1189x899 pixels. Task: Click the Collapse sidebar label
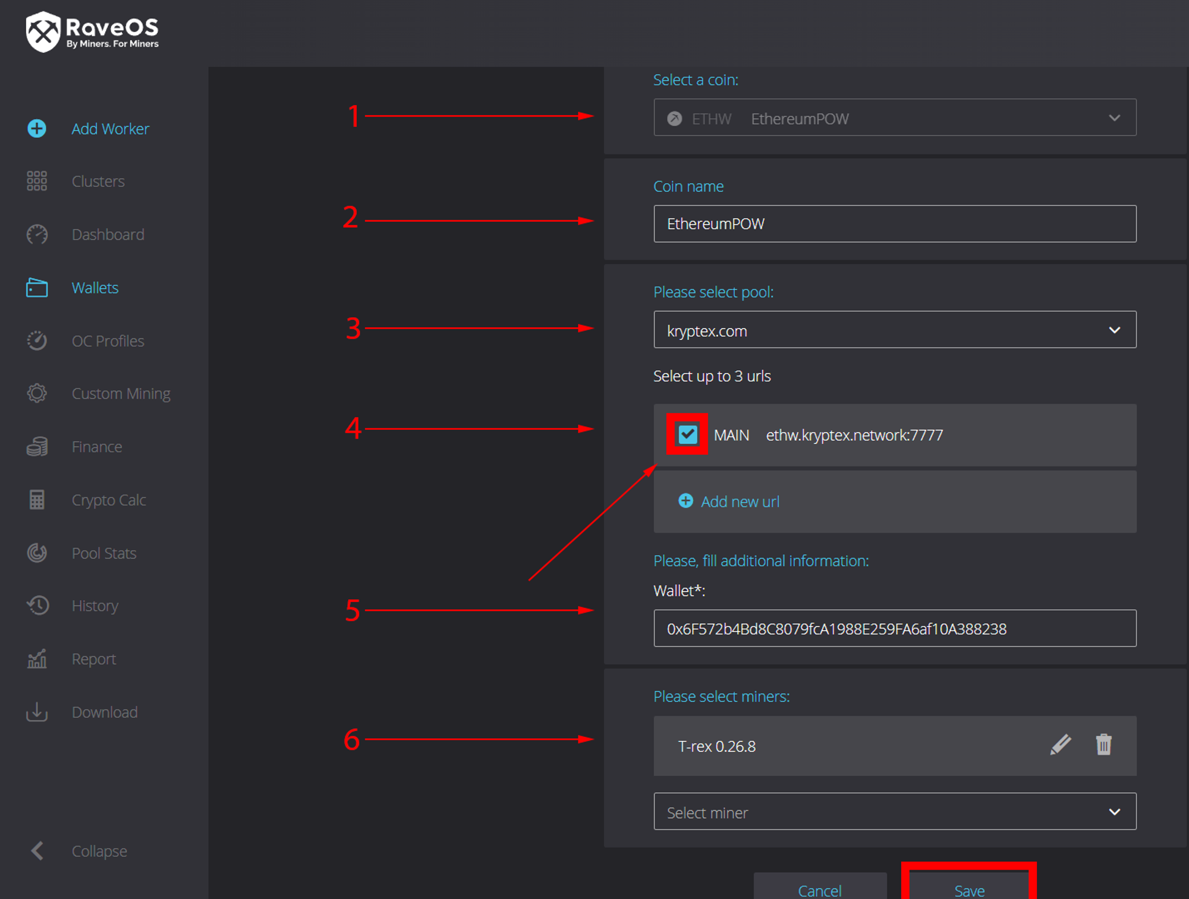(99, 851)
